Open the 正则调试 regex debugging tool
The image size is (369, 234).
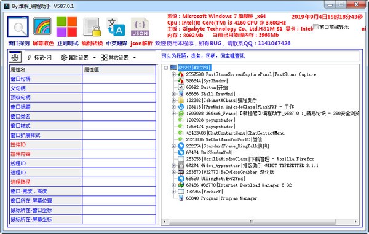pos(66,26)
